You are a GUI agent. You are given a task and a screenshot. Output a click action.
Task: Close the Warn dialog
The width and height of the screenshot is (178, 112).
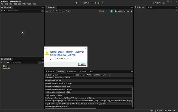[86, 48]
